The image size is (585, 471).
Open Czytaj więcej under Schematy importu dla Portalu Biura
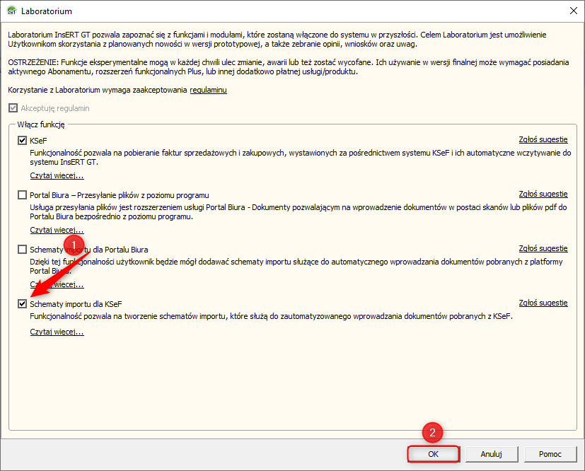coord(57,284)
